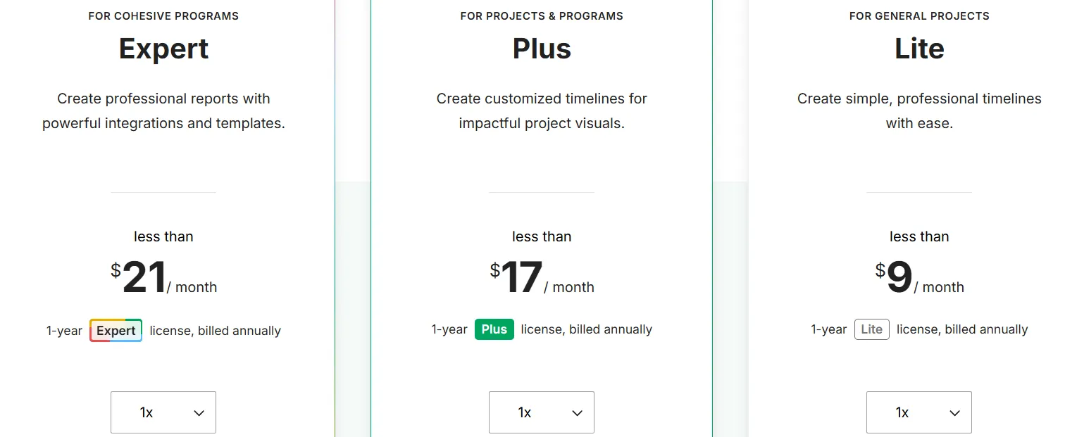
Task: Click the FOR PROJECTS & PROGRAMS header text
Action: 542,15
